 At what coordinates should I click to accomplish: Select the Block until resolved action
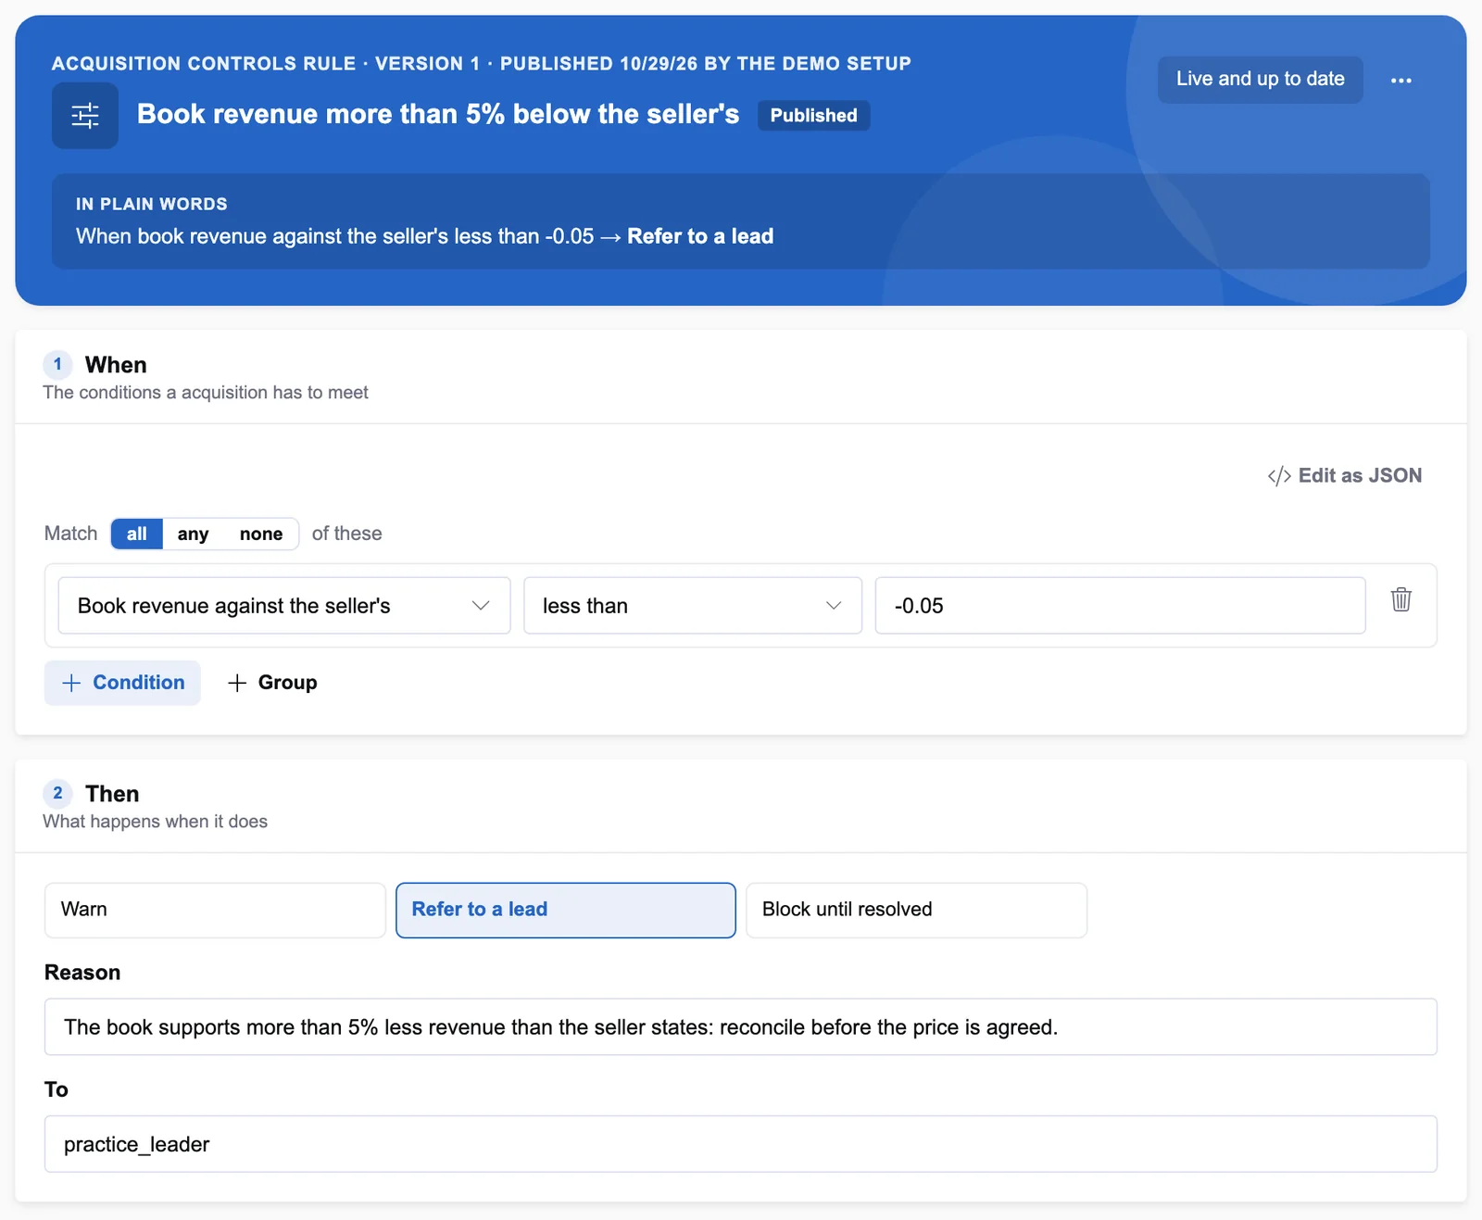pos(916,910)
